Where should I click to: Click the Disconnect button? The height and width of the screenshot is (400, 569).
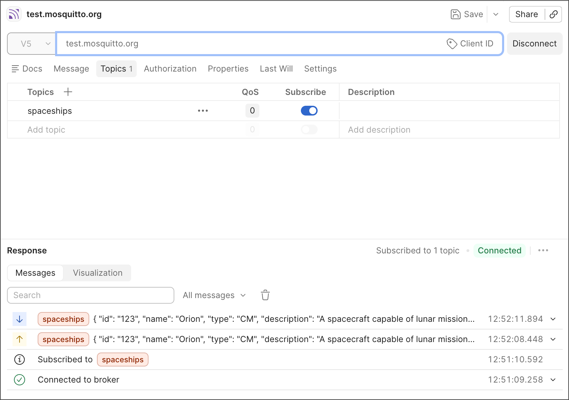tap(534, 44)
